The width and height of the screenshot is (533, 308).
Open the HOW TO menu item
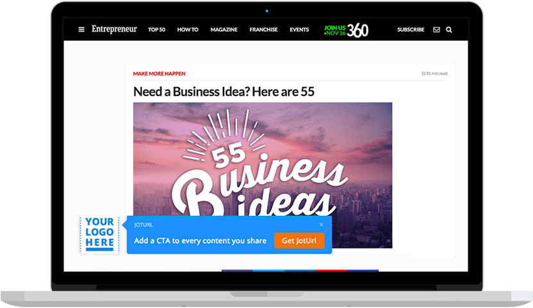[188, 29]
